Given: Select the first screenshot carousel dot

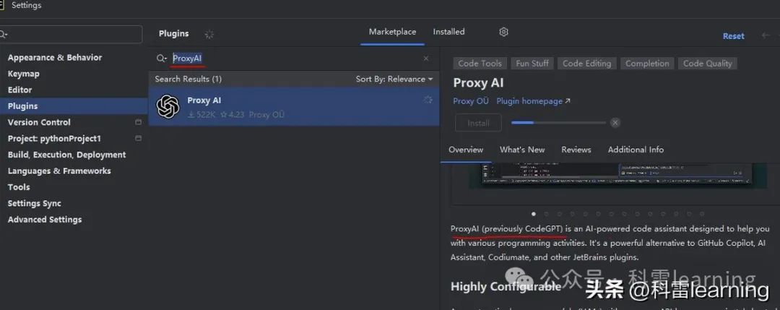Looking at the screenshot, I should pyautogui.click(x=534, y=214).
